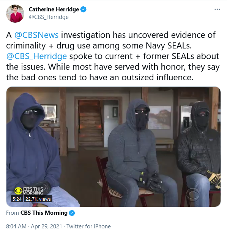
Task: Click the Apr 29, 2021 date link
Action: pyautogui.click(x=46, y=226)
